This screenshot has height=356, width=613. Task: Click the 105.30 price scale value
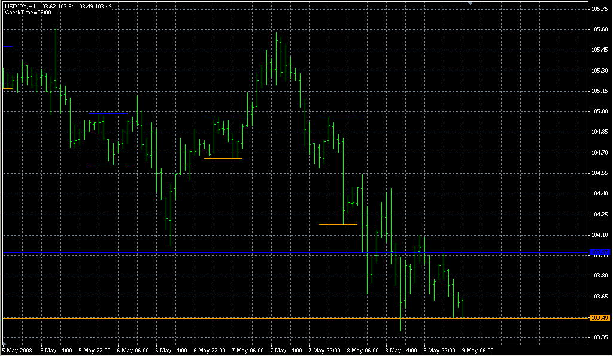point(600,71)
